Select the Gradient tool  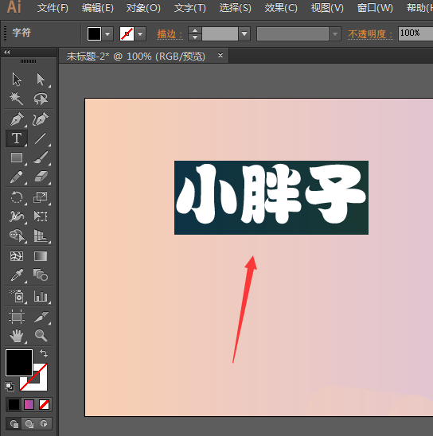pyautogui.click(x=41, y=256)
